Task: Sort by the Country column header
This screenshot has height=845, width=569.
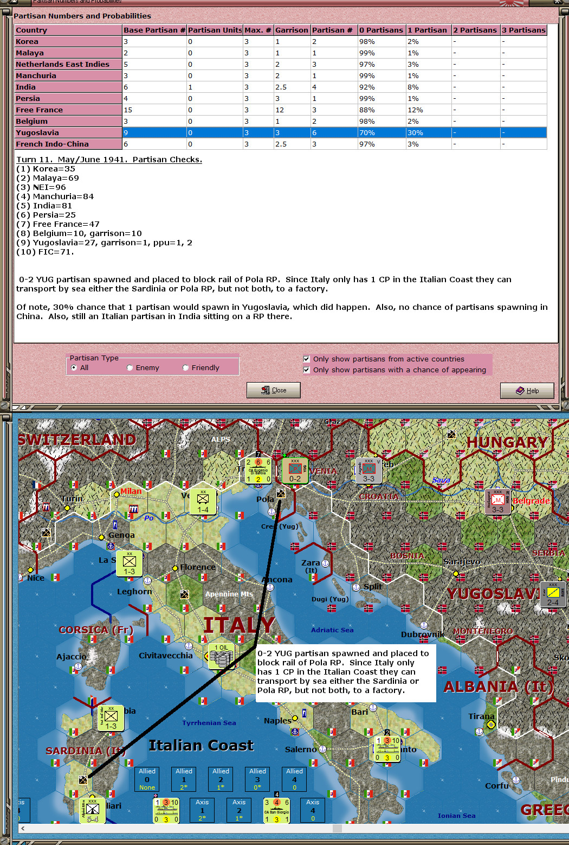Action: 68,30
